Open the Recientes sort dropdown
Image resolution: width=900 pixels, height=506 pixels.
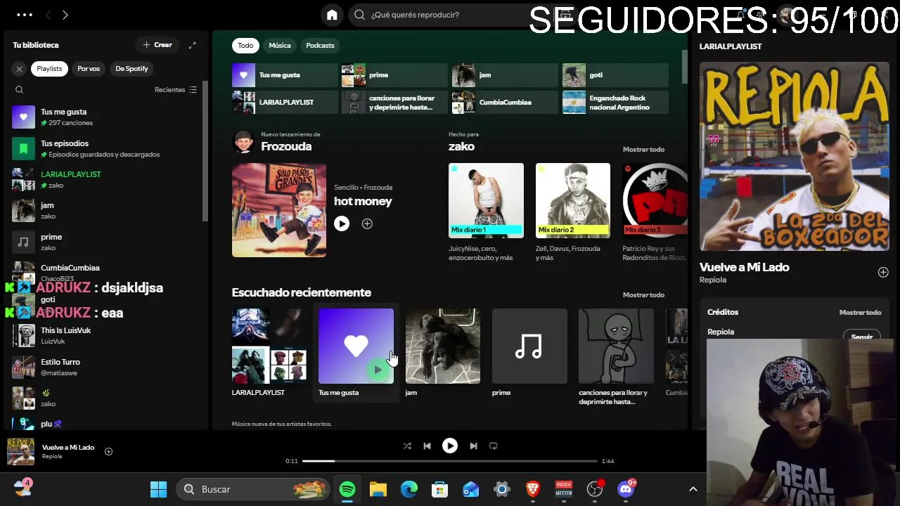(176, 90)
